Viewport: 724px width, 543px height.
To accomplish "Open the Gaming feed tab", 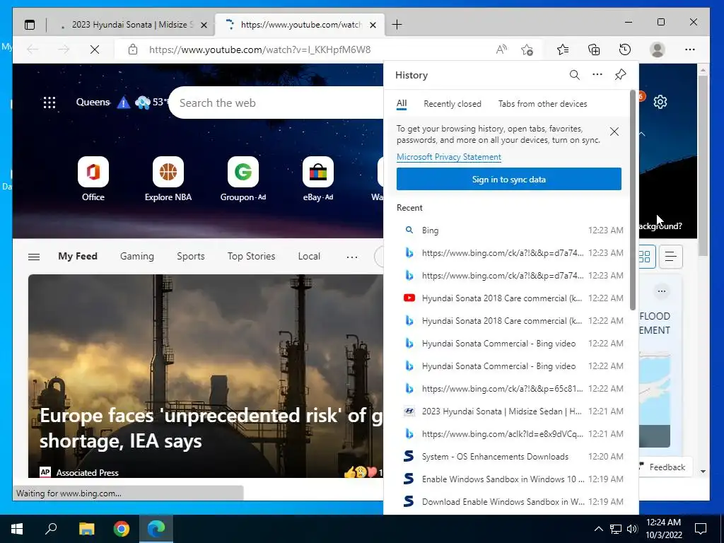I will (x=137, y=256).
